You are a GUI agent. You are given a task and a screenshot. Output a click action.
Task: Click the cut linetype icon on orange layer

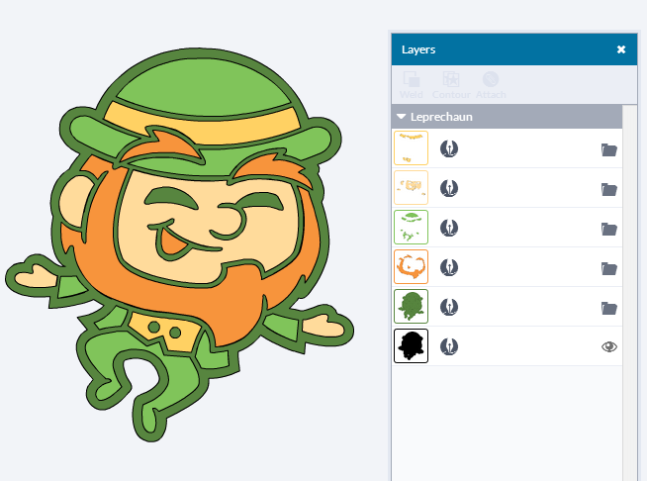pyautogui.click(x=449, y=267)
